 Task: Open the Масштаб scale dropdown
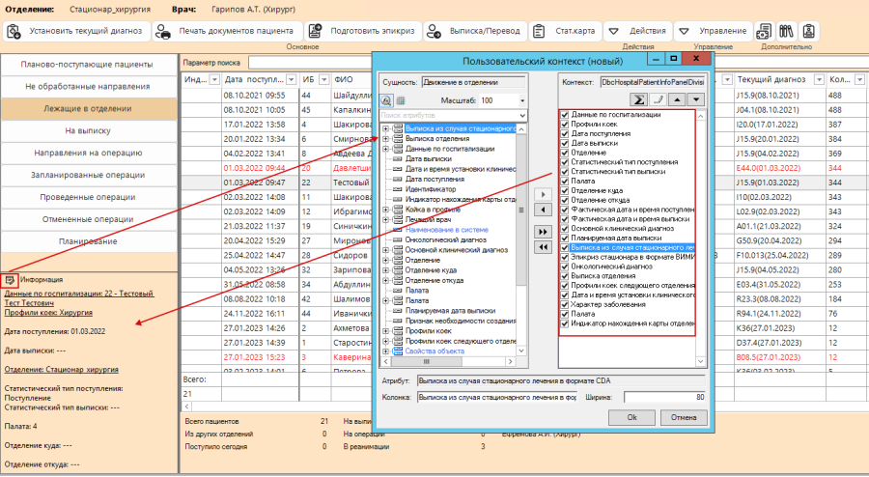pos(522,100)
